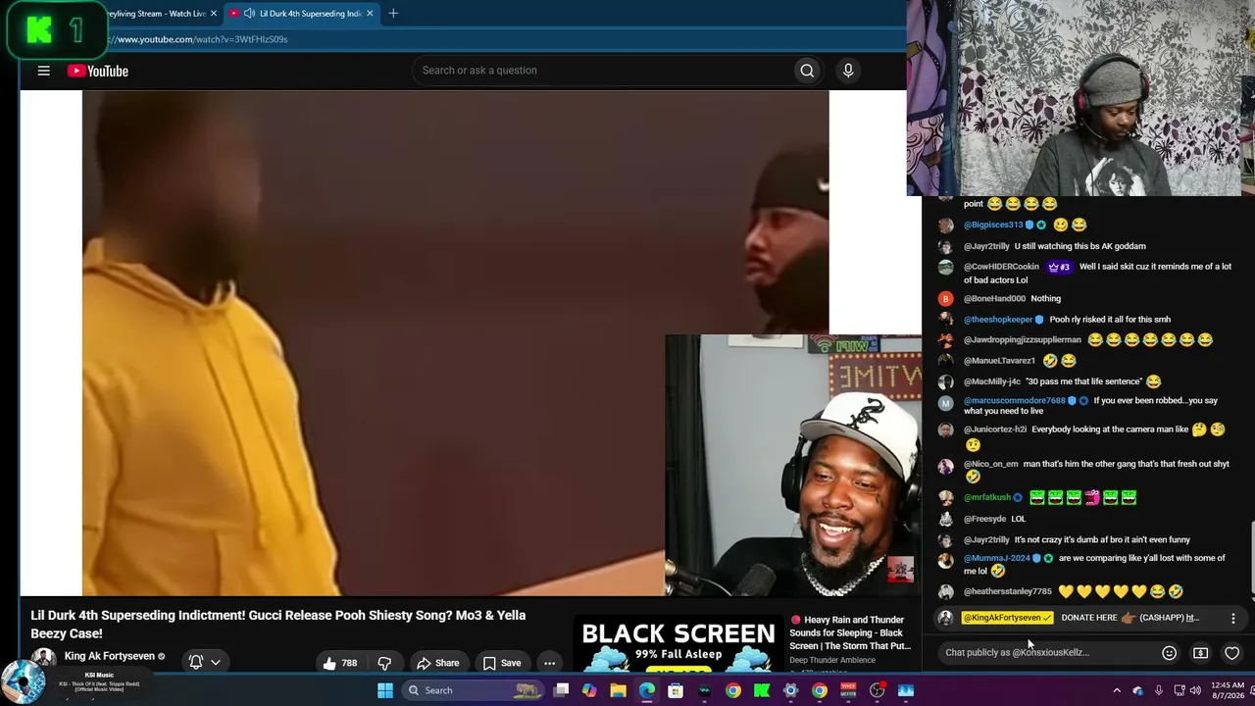Open OBS Studio from the taskbar
Viewport: 1255px width, 706px height.
click(877, 690)
